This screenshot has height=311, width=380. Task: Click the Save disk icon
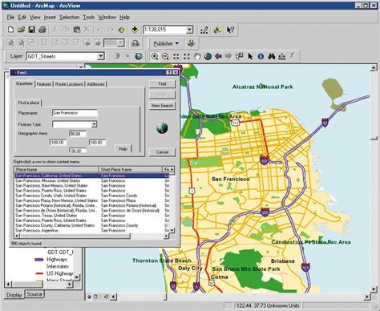pyautogui.click(x=32, y=30)
